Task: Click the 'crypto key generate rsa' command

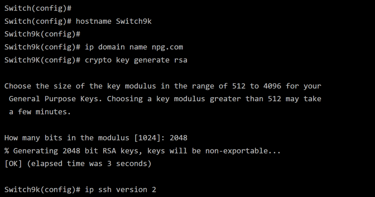Action: click(136, 60)
